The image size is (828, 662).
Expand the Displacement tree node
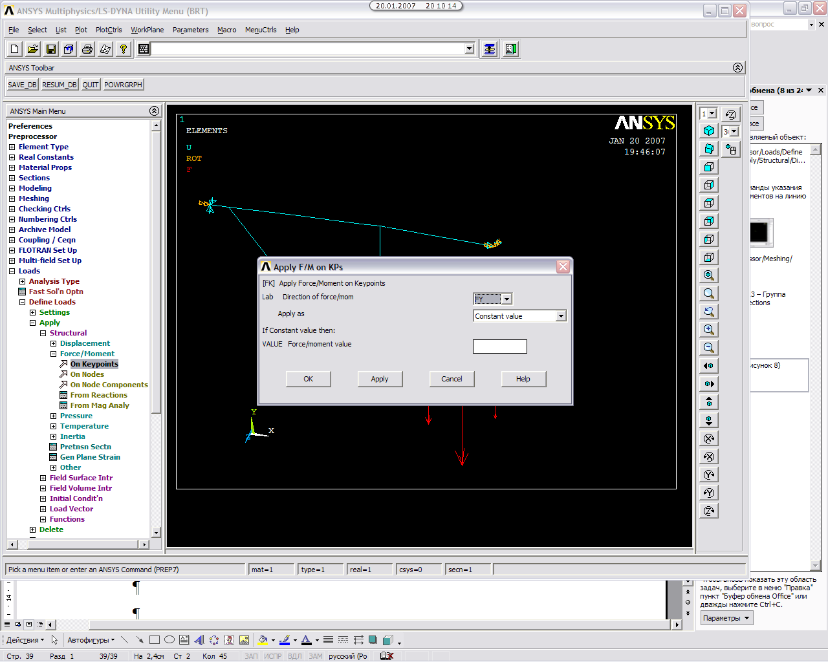pyautogui.click(x=53, y=343)
